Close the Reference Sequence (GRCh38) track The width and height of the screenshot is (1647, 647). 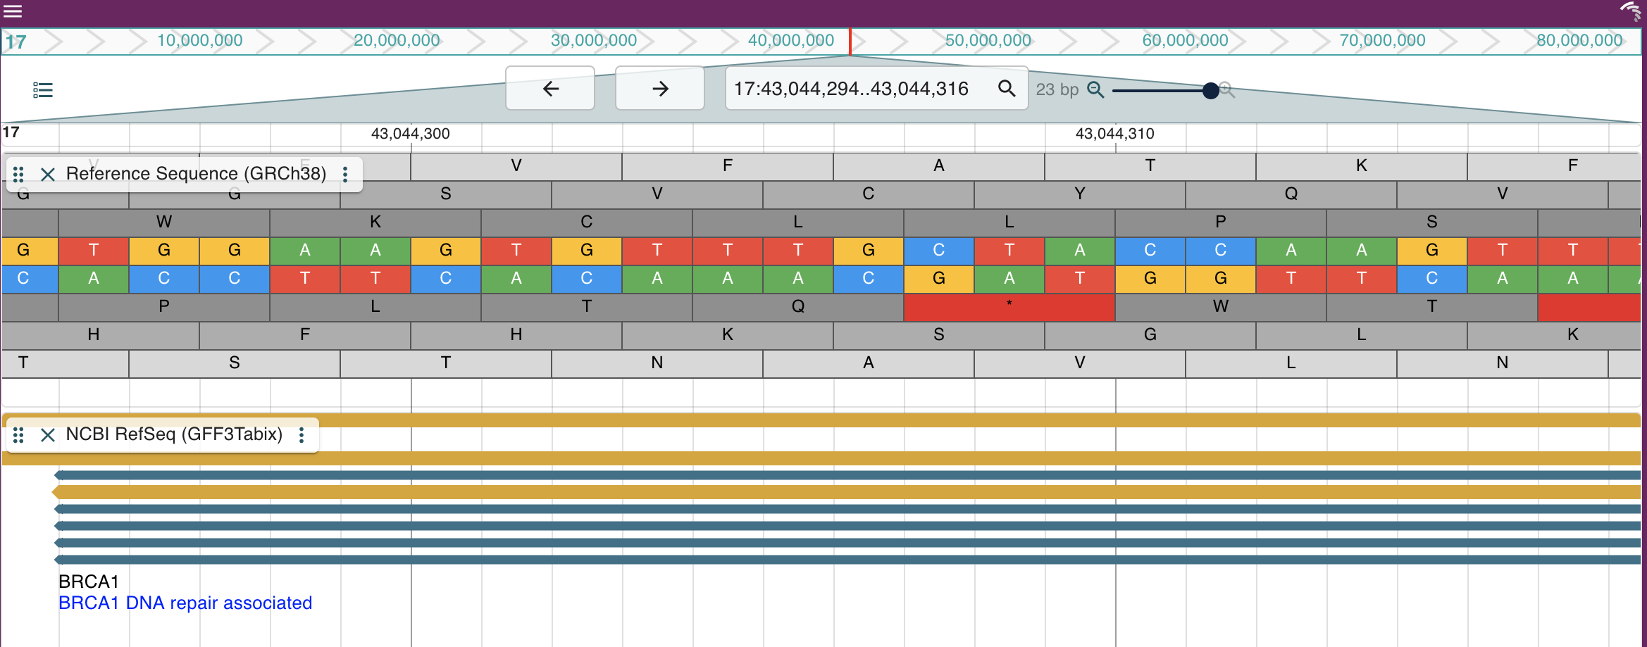coord(48,174)
